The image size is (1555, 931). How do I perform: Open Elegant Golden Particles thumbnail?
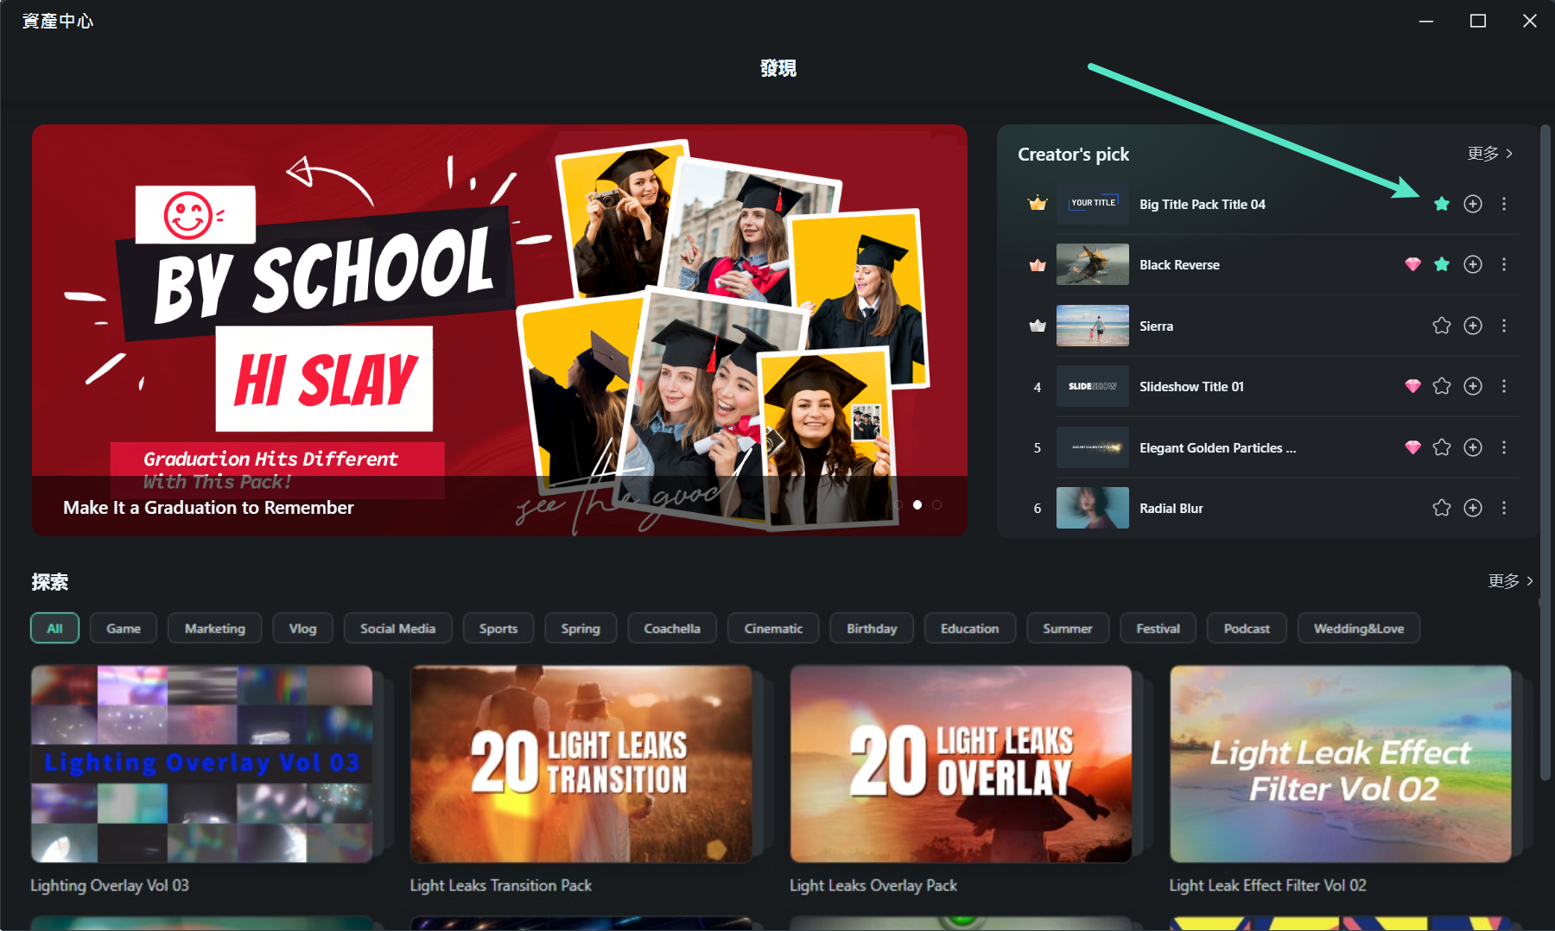click(x=1093, y=447)
